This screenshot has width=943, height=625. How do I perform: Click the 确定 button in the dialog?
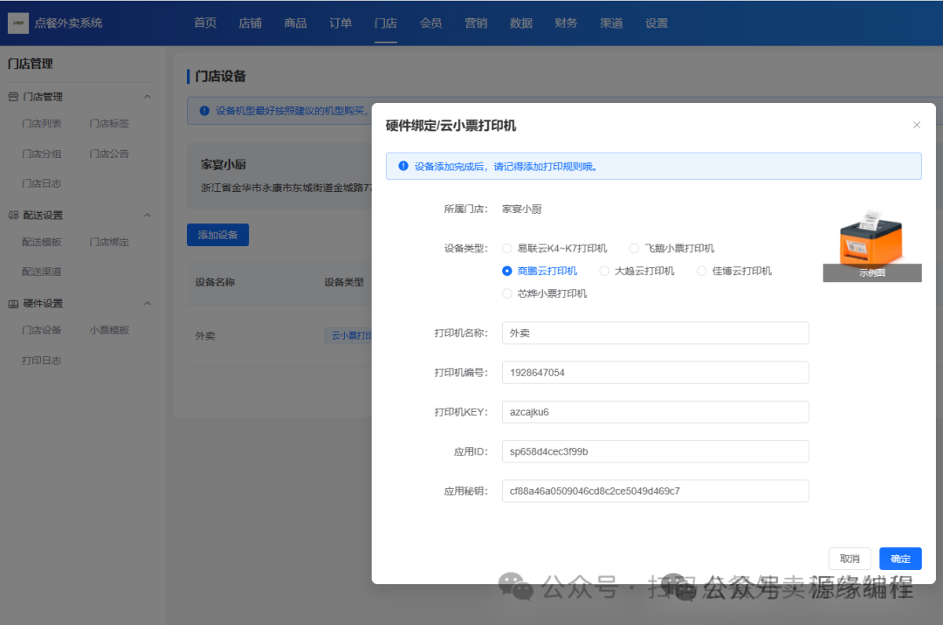900,559
